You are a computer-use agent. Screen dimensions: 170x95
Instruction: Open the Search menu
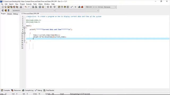click(11, 4)
